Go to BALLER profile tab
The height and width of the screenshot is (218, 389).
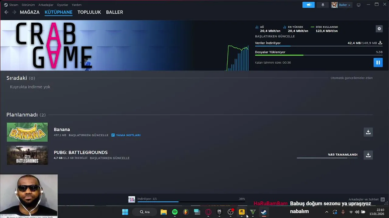[x=115, y=12]
